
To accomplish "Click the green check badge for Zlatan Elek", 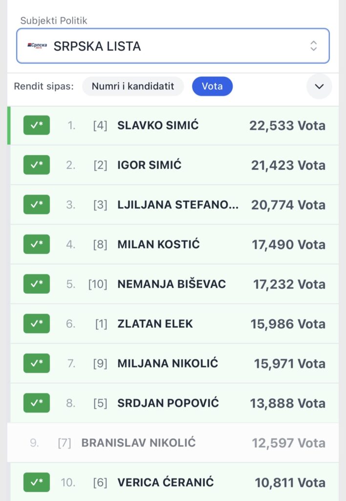I will [37, 323].
